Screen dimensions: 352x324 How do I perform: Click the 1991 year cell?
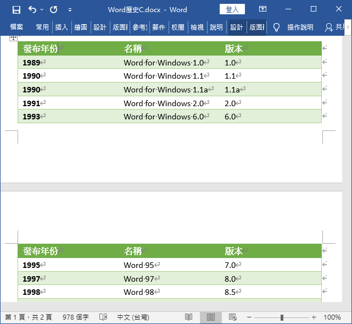pos(31,103)
